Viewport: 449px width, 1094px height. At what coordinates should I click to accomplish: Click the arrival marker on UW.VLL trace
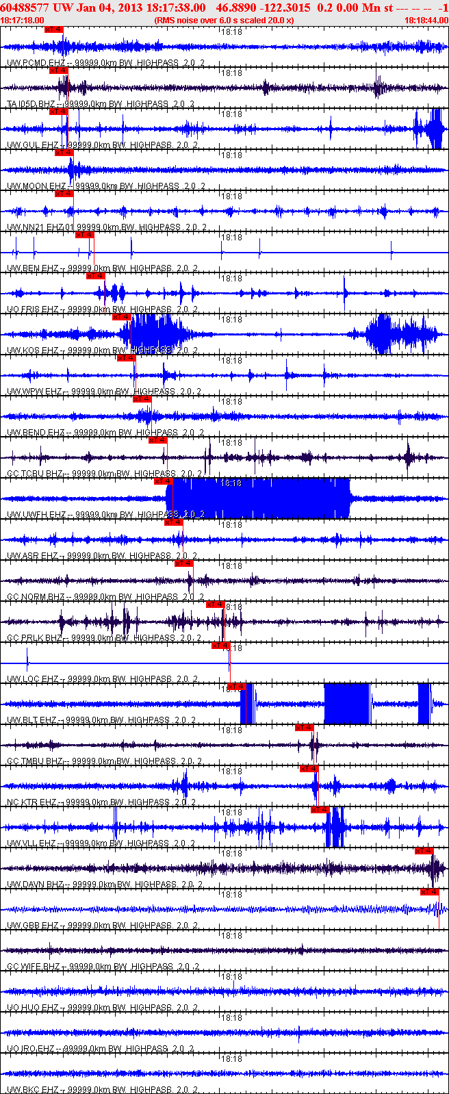tap(320, 810)
